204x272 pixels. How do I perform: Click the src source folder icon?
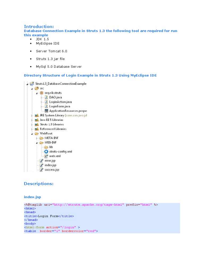coord(37,88)
